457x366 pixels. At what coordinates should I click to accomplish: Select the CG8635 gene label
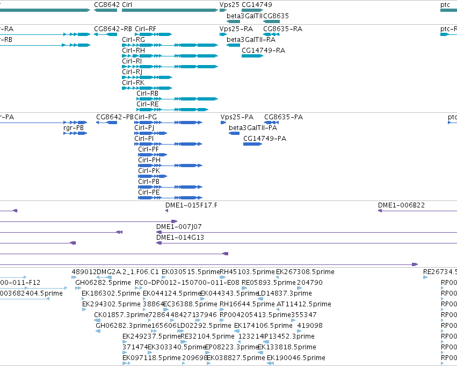click(276, 16)
